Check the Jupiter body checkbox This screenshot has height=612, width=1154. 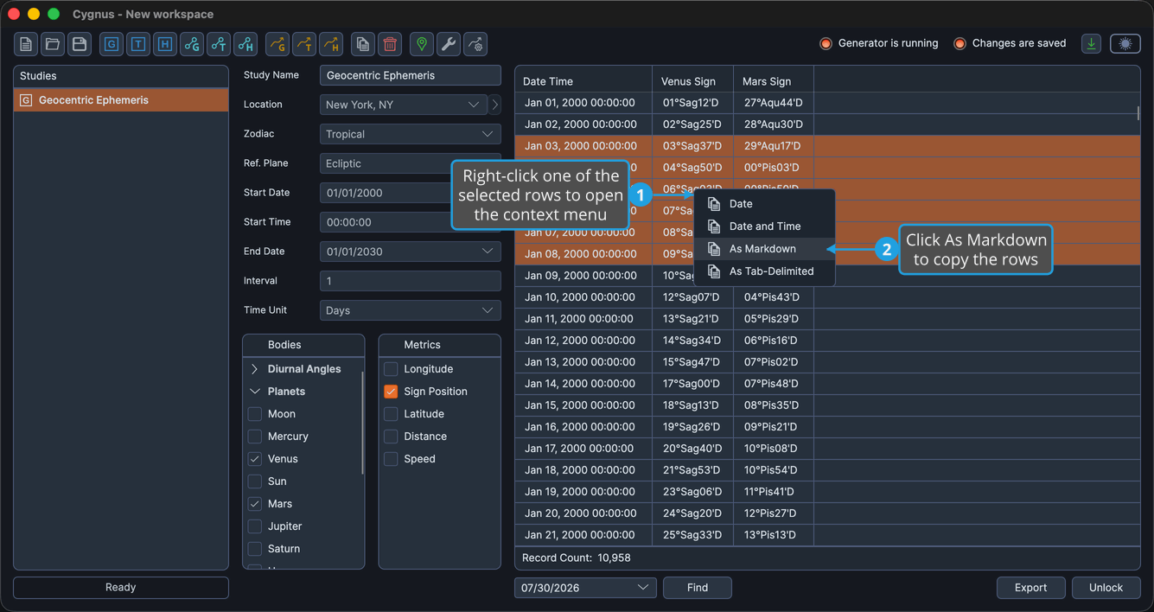(255, 526)
